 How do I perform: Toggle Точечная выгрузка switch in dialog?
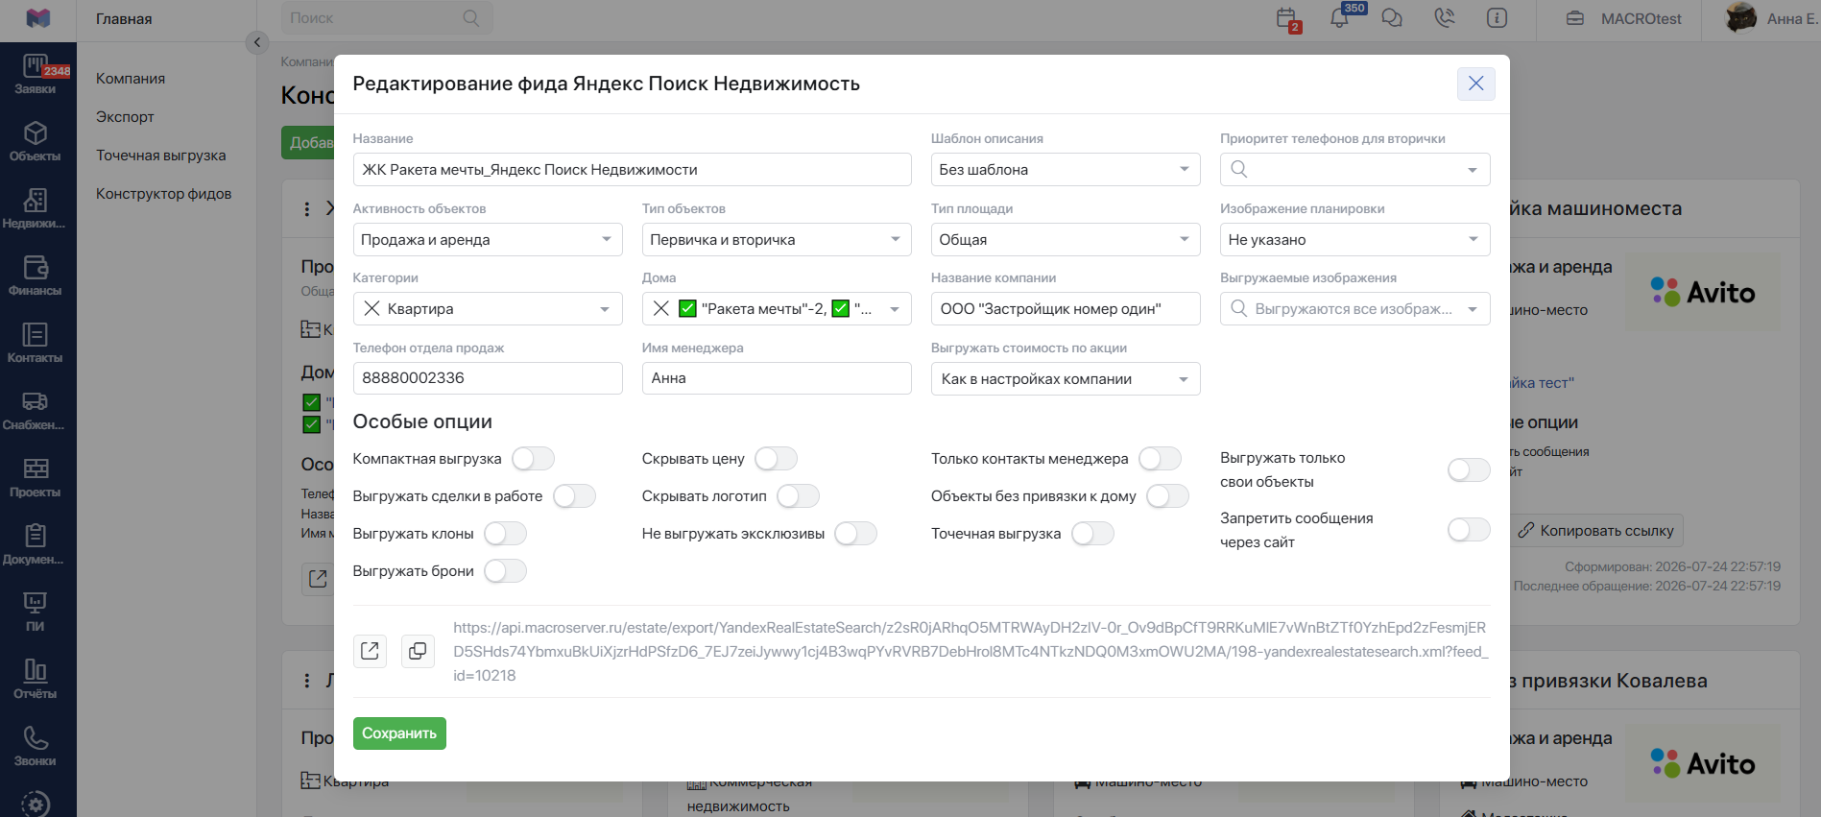point(1092,534)
